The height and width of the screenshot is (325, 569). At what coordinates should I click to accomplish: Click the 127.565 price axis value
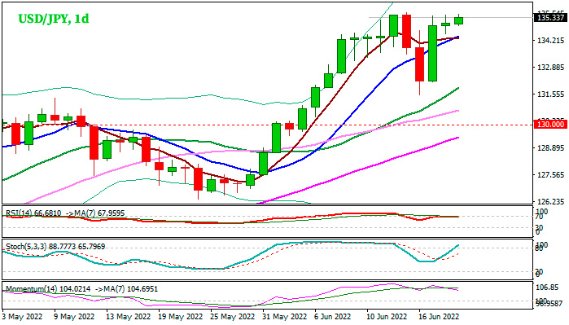550,175
